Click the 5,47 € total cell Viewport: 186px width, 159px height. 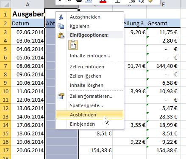click(164, 108)
